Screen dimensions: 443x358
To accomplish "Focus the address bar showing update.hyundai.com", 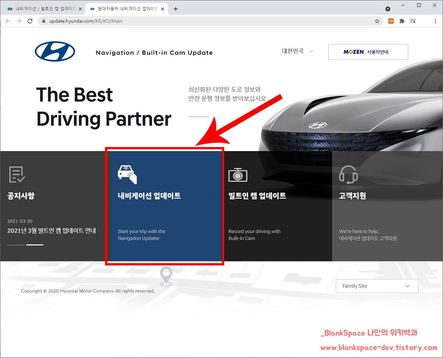I will 209,21.
